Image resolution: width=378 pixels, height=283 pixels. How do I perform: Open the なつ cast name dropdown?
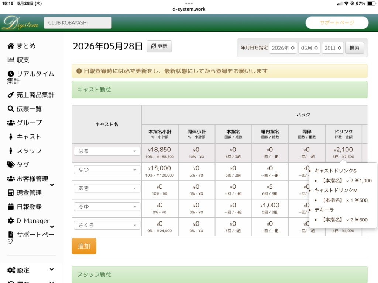[107, 170]
